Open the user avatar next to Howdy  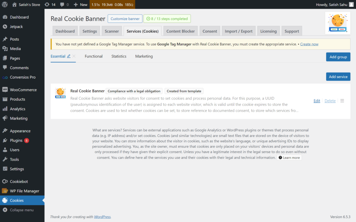coord(351,5)
